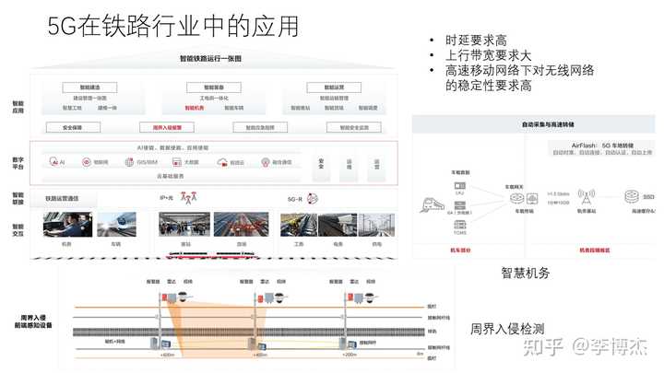This screenshot has width=664, height=373.
Task: Click the locomotive train icon in the AirFlash diagram
Action: [432, 205]
